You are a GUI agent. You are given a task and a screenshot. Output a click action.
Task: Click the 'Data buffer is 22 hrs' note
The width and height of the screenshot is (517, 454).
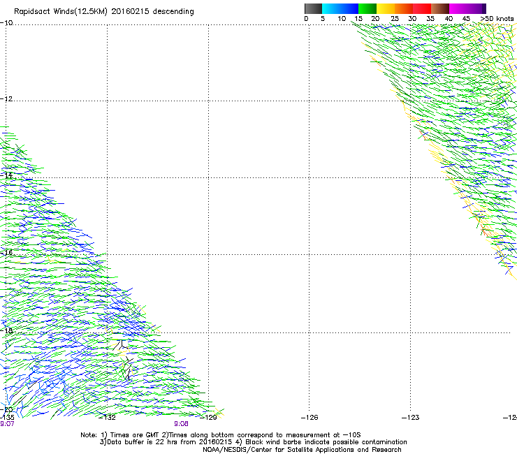coord(253,442)
